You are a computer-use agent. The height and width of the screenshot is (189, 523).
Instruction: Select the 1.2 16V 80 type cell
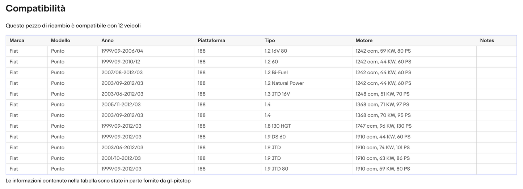276,51
